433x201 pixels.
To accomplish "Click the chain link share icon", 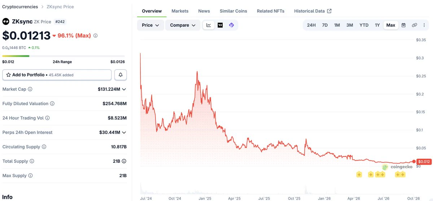I will (x=414, y=25).
